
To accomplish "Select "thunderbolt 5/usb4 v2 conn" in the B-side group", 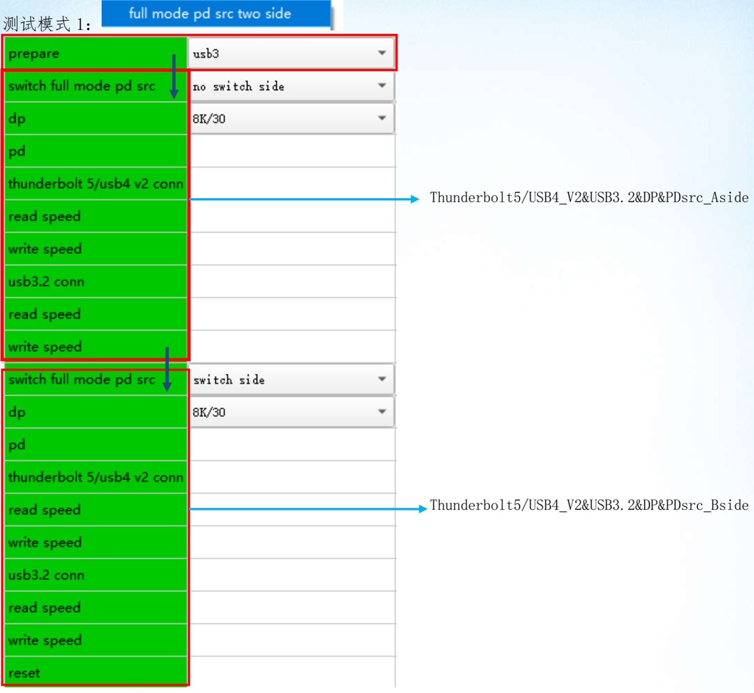I will tap(95, 478).
